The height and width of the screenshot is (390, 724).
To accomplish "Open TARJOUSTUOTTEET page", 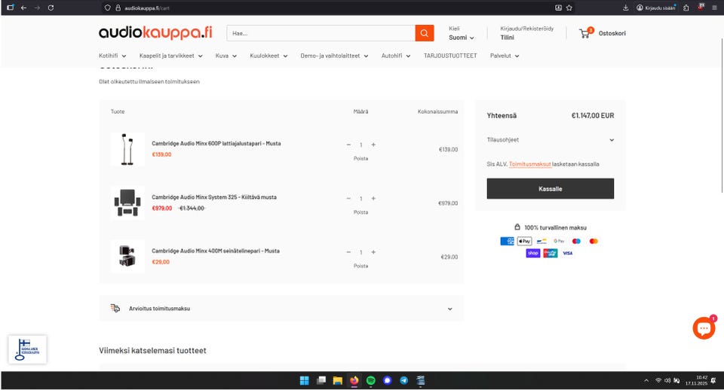I will click(450, 56).
